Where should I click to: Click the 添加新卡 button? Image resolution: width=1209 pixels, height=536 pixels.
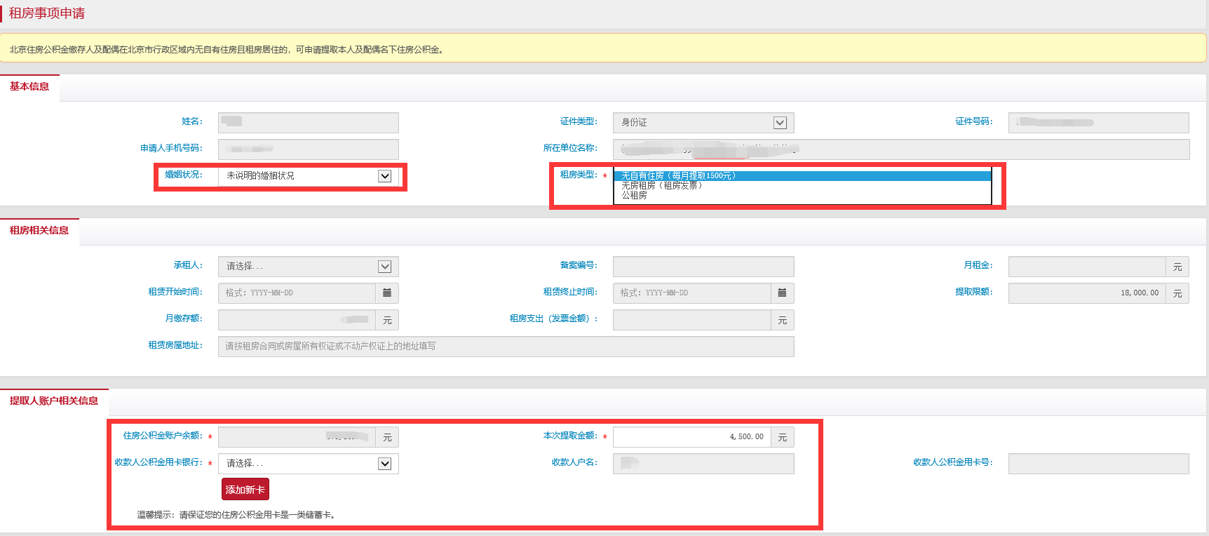pyautogui.click(x=245, y=490)
